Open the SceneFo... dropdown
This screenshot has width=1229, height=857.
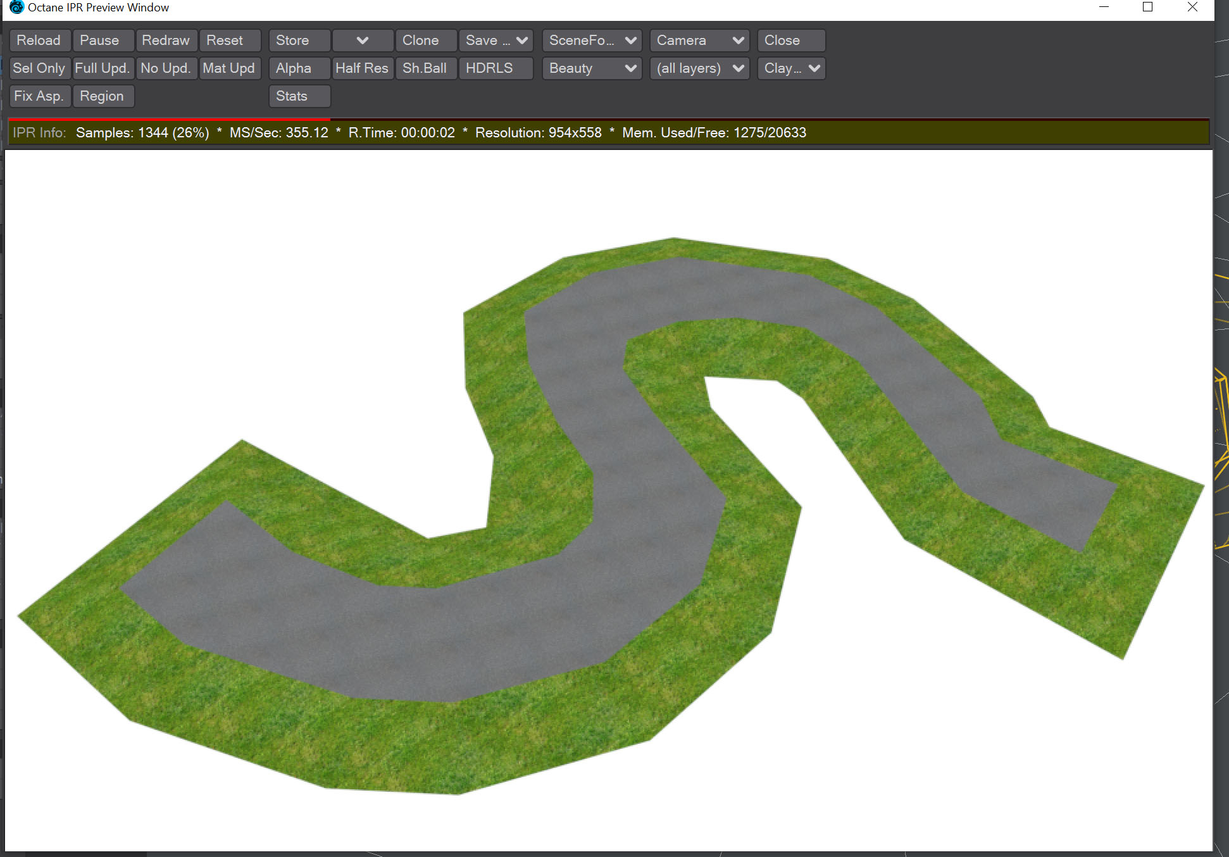592,41
